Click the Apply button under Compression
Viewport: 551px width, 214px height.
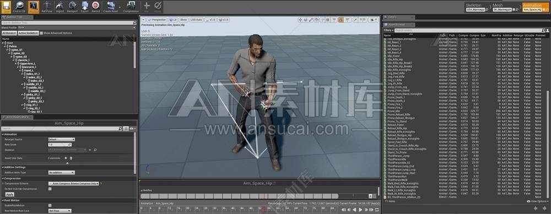click(x=10, y=194)
